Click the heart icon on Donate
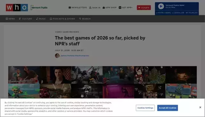Image resolution: width=205 pixels, height=117 pixels. (139, 8)
